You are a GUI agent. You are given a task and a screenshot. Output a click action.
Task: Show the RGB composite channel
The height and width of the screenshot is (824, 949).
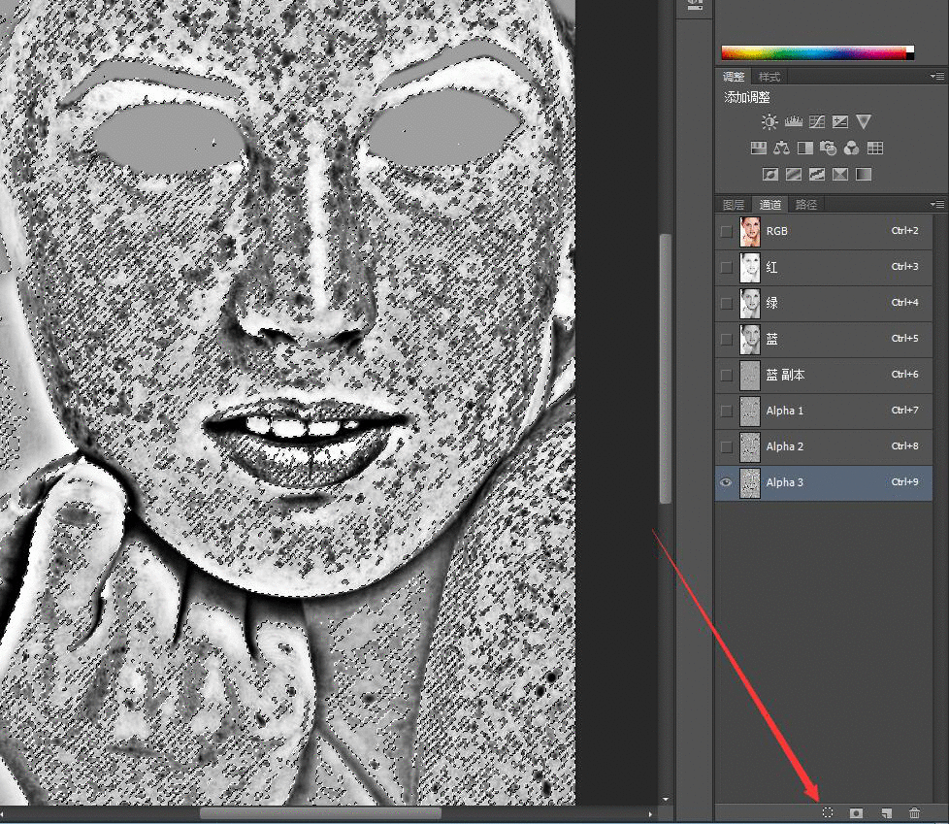pos(727,231)
